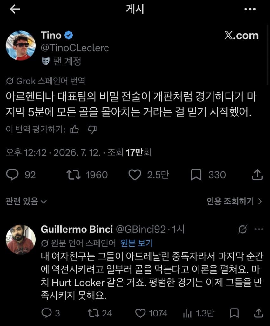Open the more menu on Guillermo's reply

coord(259,229)
